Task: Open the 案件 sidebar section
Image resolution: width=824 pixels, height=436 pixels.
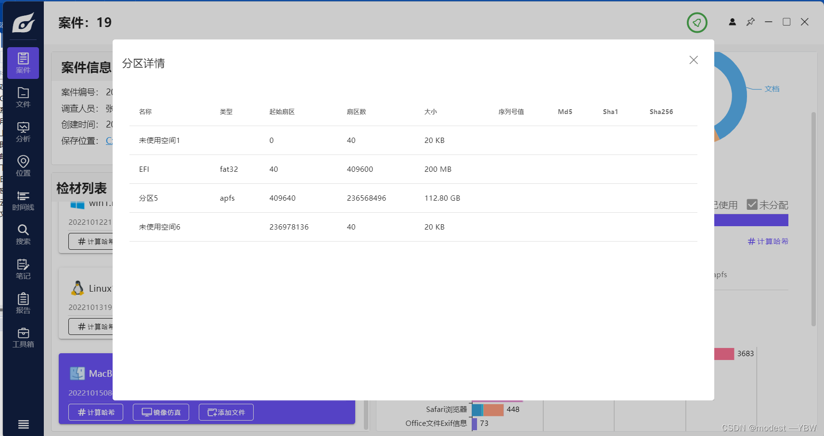Action: click(23, 63)
